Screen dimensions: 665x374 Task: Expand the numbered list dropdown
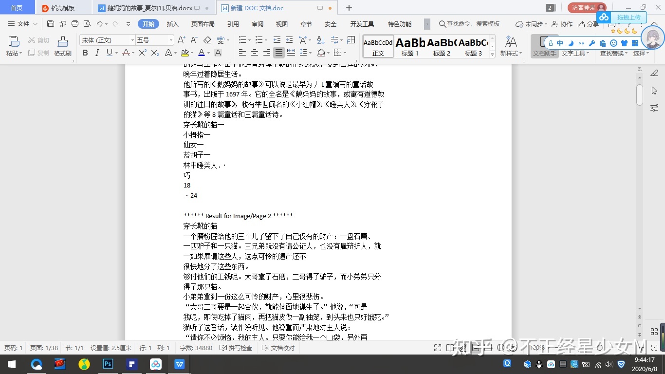[265, 40]
